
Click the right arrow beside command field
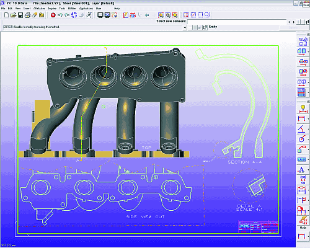click(x=294, y=22)
